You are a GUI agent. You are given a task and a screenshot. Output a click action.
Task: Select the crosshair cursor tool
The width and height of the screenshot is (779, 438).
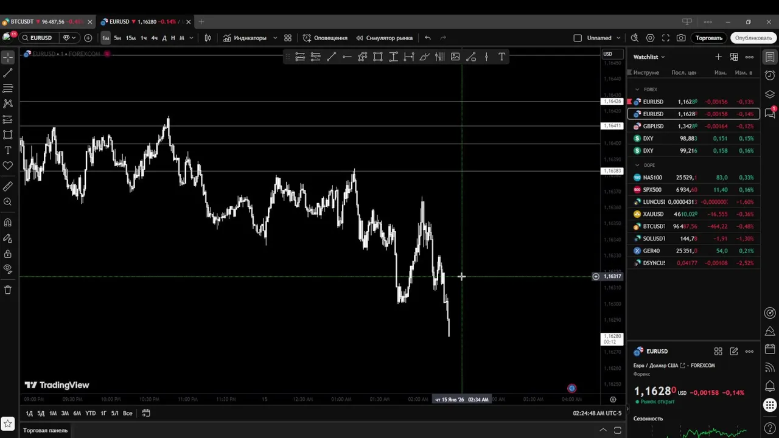point(8,57)
